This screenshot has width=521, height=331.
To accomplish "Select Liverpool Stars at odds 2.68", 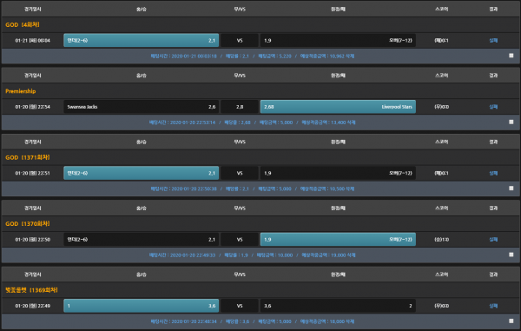I will point(338,107).
